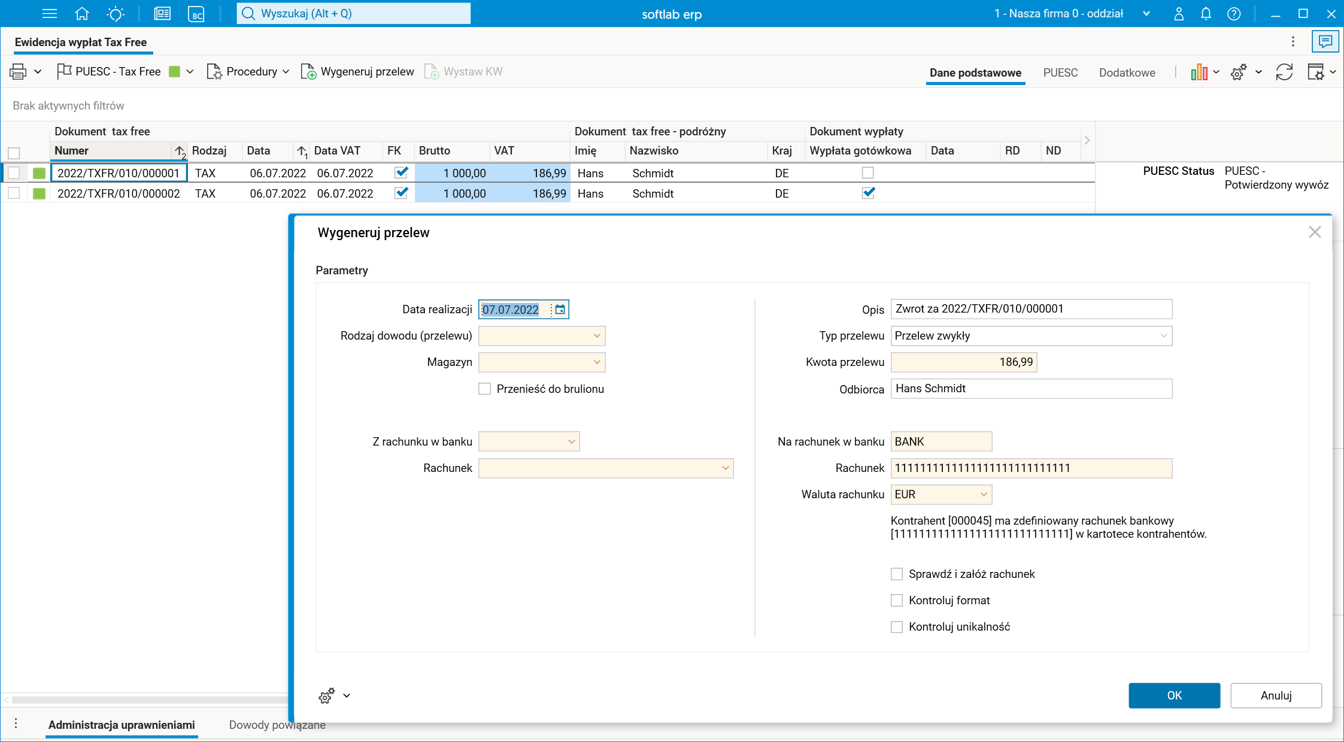This screenshot has width=1344, height=742.
Task: Click the Anuluj button
Action: click(x=1276, y=695)
